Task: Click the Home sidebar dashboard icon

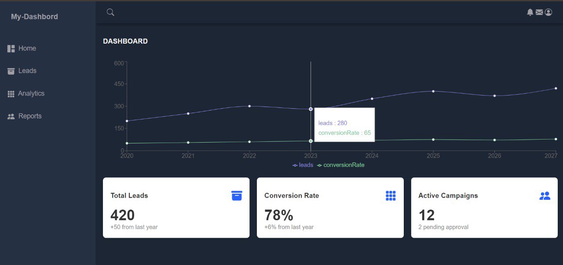Action: coord(11,48)
